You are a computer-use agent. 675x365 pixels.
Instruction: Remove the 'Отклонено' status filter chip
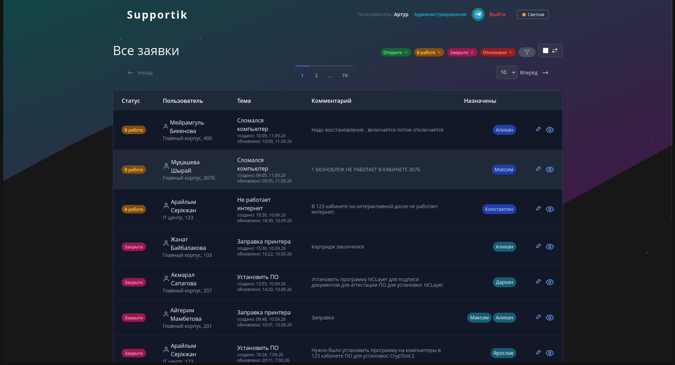(510, 52)
